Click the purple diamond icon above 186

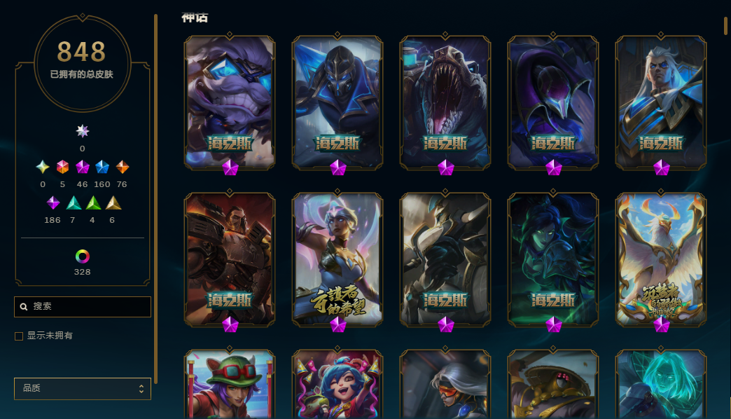(x=53, y=202)
